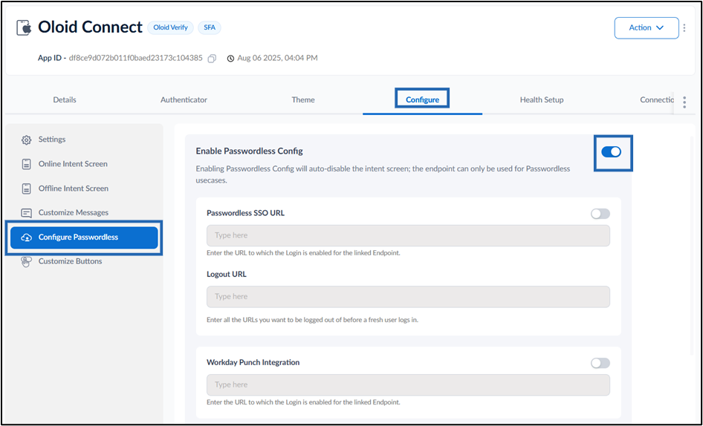The width and height of the screenshot is (703, 426).
Task: Enable the Workday Punch Integration toggle
Action: 600,363
